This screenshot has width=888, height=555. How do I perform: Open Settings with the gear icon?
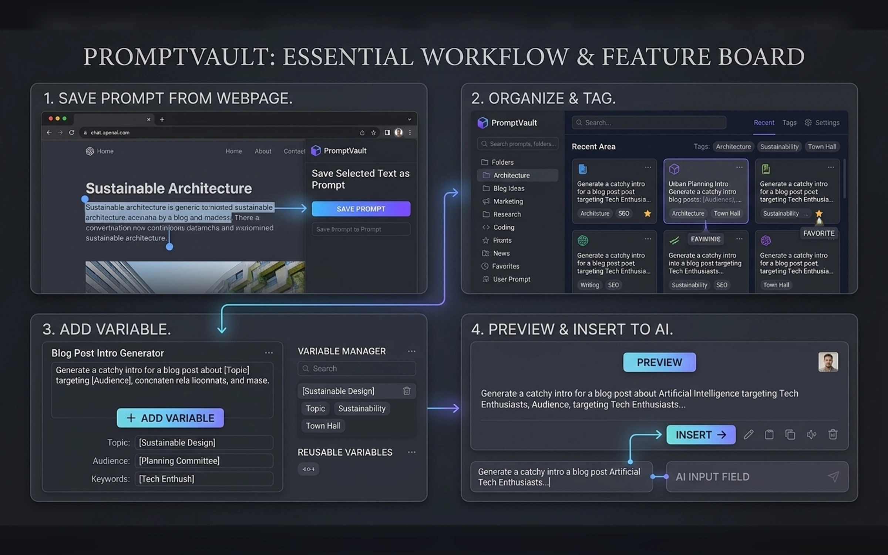tap(808, 122)
